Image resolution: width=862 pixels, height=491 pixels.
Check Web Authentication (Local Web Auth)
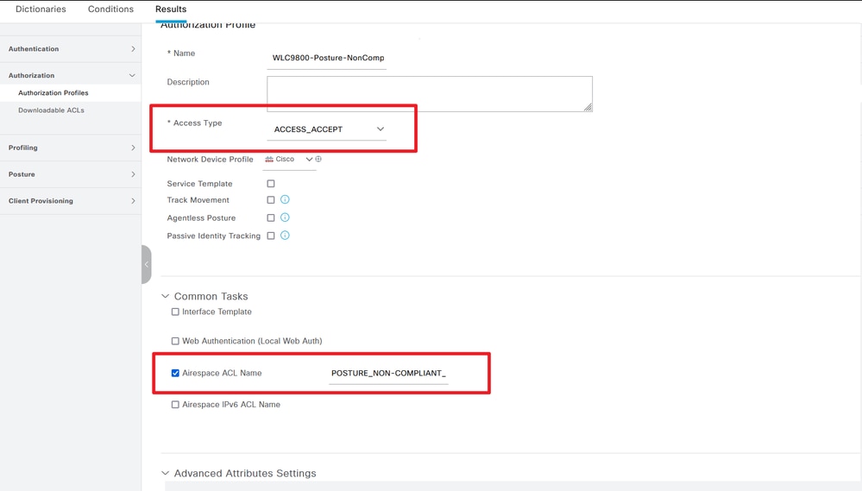pyautogui.click(x=175, y=341)
